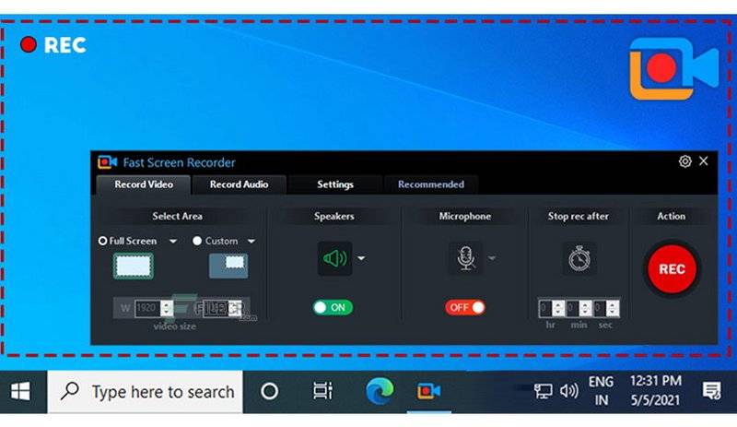Viewport: 737px width, 427px height.
Task: Click the video width field showing 1920
Action: pos(147,308)
